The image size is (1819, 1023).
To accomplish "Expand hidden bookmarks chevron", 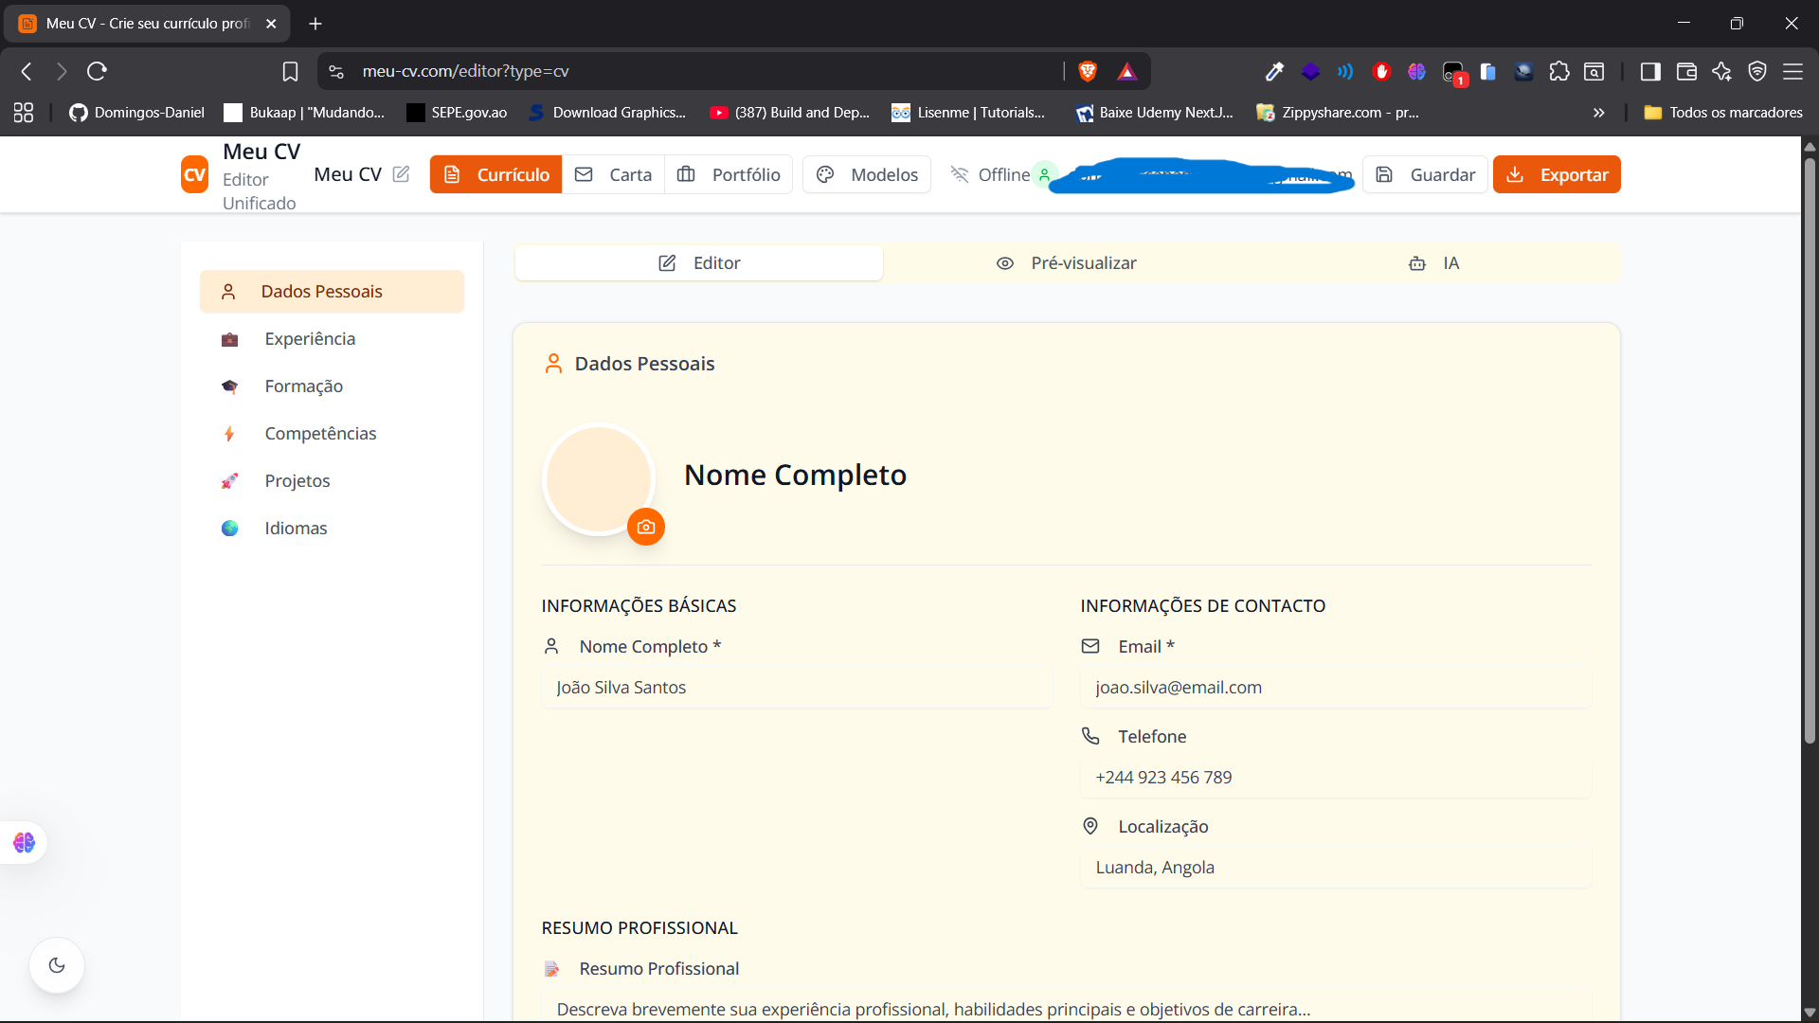I will pos(1599,113).
